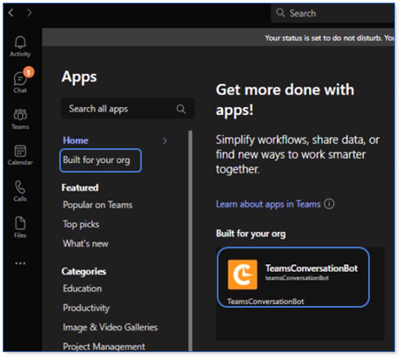Open the Top picks section
Image resolution: width=403 pixels, height=360 pixels.
point(81,224)
